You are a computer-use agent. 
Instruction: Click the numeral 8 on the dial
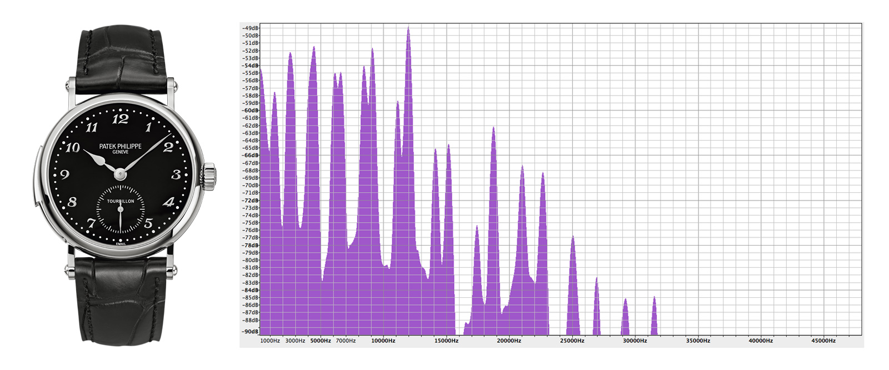coord(72,202)
